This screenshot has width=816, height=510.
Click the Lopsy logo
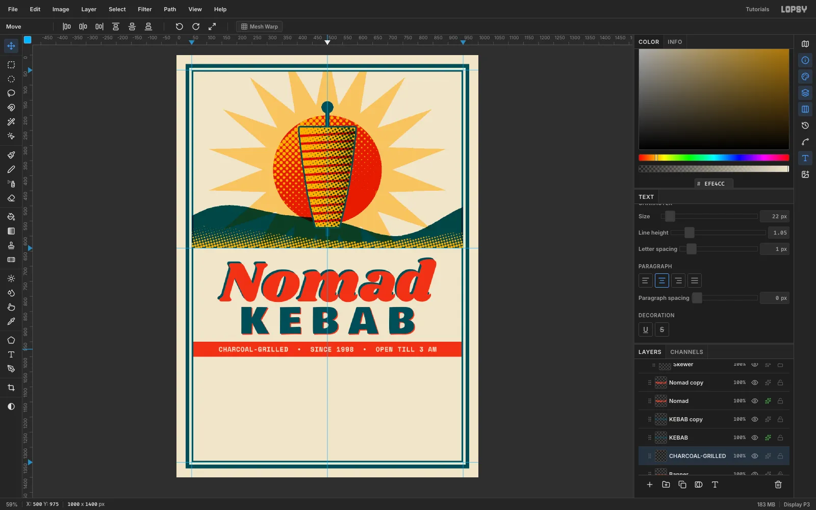[x=794, y=9]
